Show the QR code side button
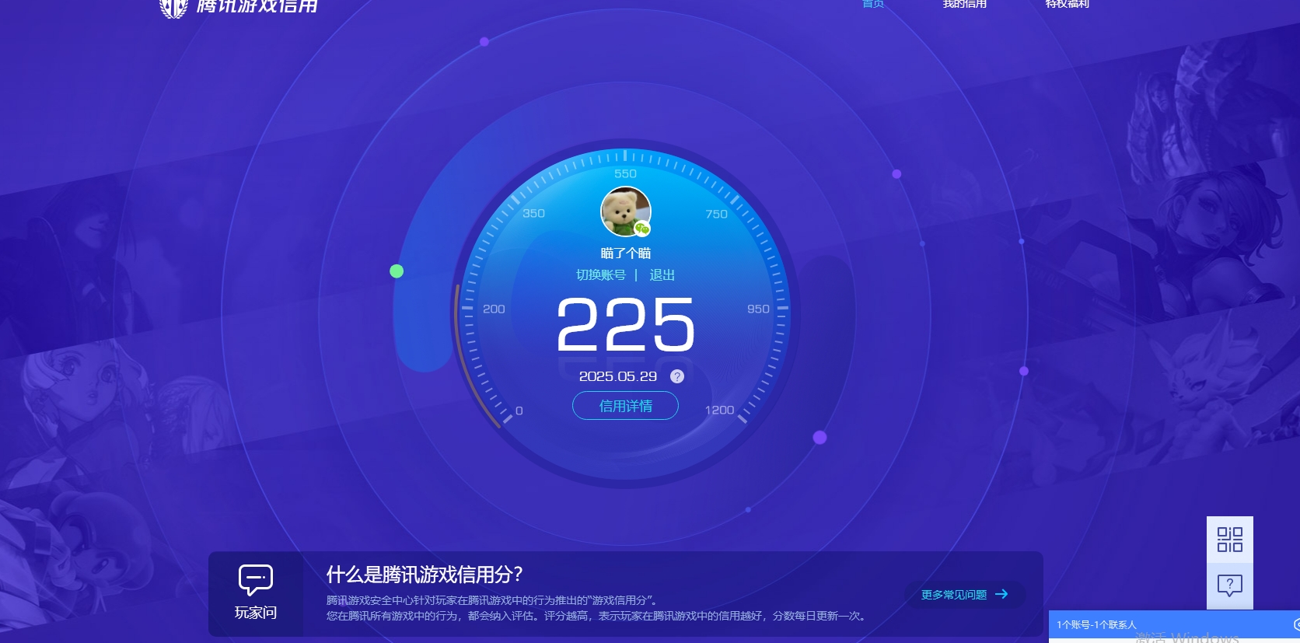Image resolution: width=1300 pixels, height=643 pixels. [1230, 540]
